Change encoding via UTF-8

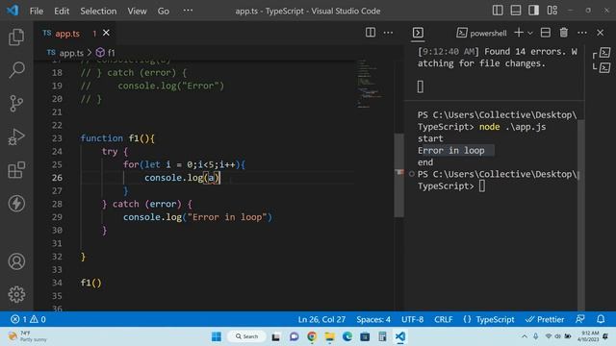pos(412,319)
